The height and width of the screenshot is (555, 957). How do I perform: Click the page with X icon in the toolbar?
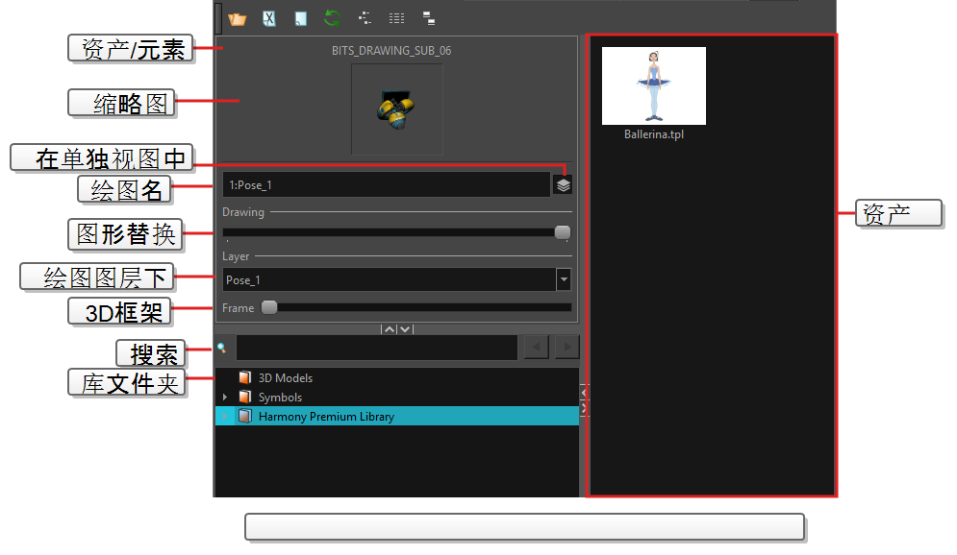pyautogui.click(x=269, y=18)
